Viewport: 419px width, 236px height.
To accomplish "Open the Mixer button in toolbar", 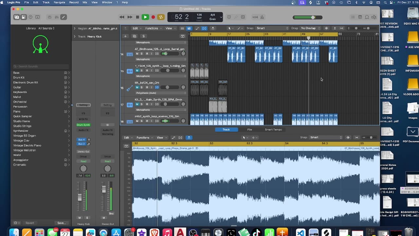I will [x=57, y=17].
